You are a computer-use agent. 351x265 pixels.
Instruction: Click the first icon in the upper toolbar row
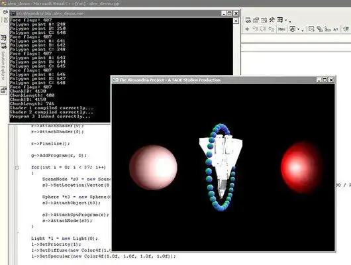tap(248, 21)
